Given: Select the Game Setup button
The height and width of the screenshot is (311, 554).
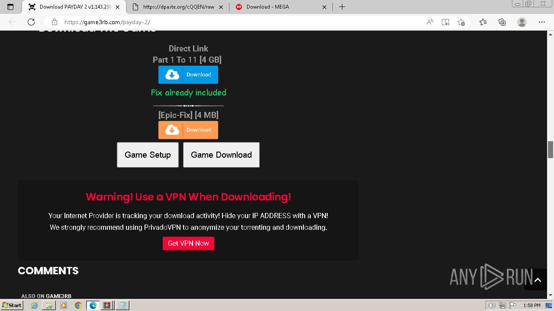Looking at the screenshot, I should (148, 155).
